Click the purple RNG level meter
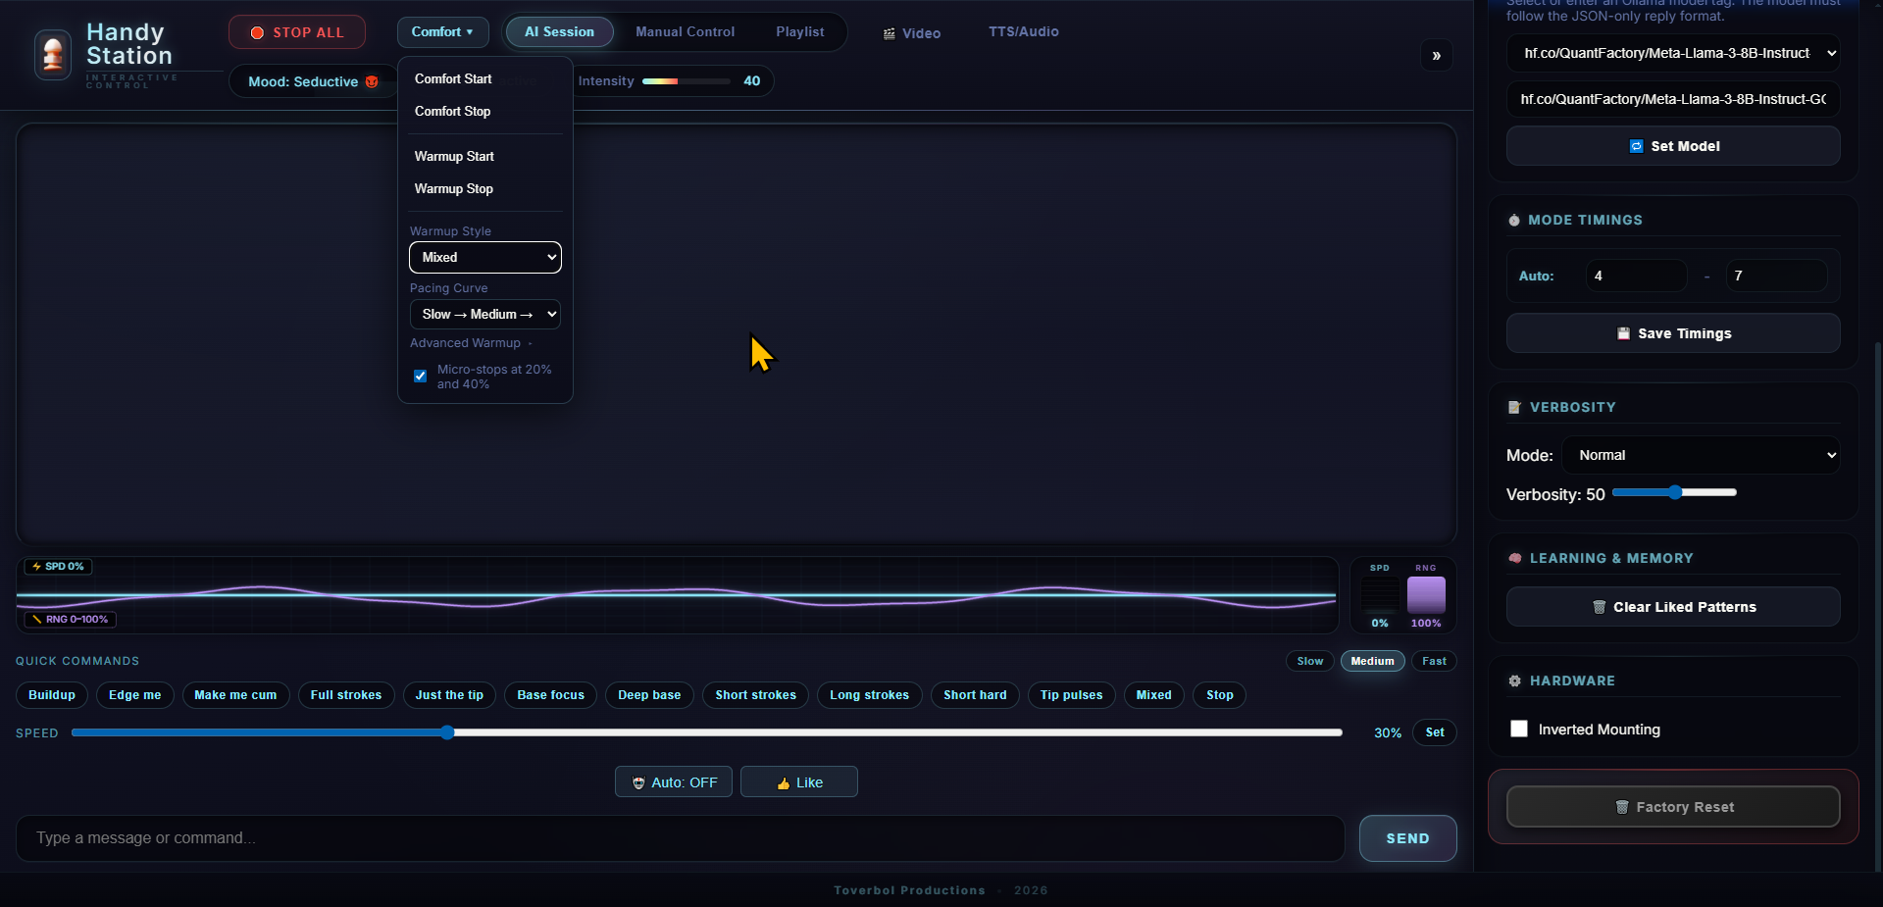The image size is (1883, 907). click(x=1426, y=595)
